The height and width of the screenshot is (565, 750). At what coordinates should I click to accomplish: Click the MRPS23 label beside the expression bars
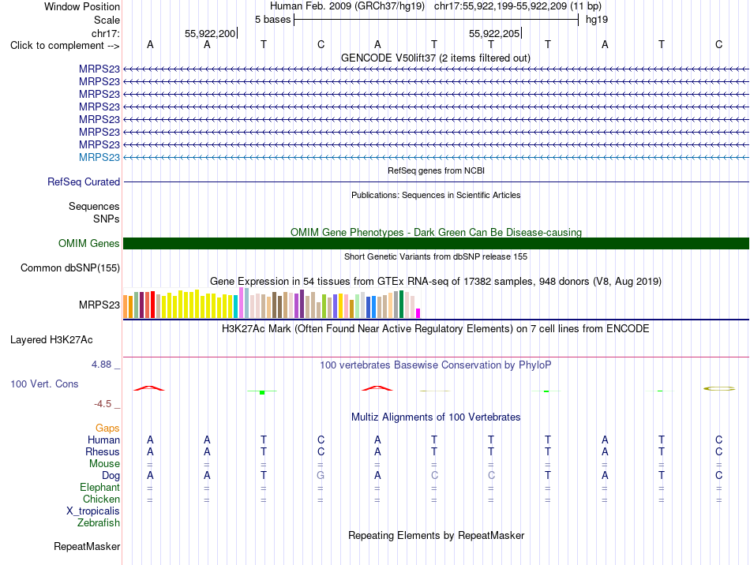tap(99, 305)
